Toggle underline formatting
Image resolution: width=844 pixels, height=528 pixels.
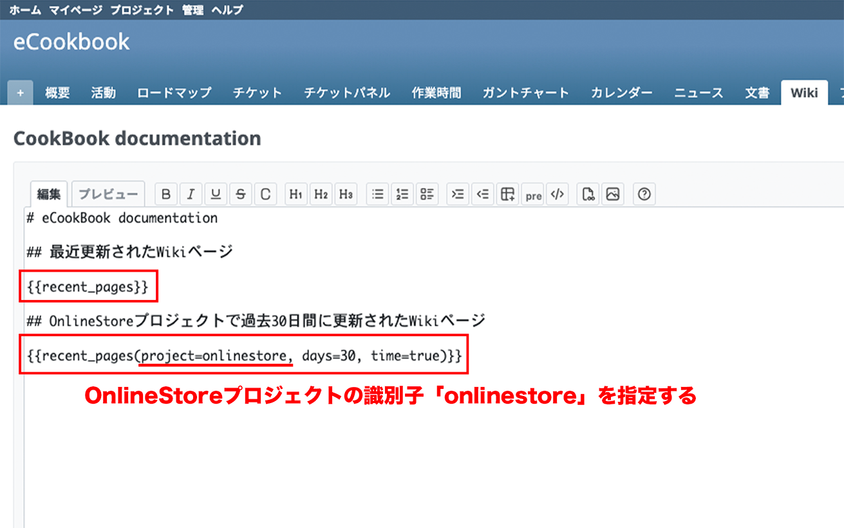tap(216, 194)
